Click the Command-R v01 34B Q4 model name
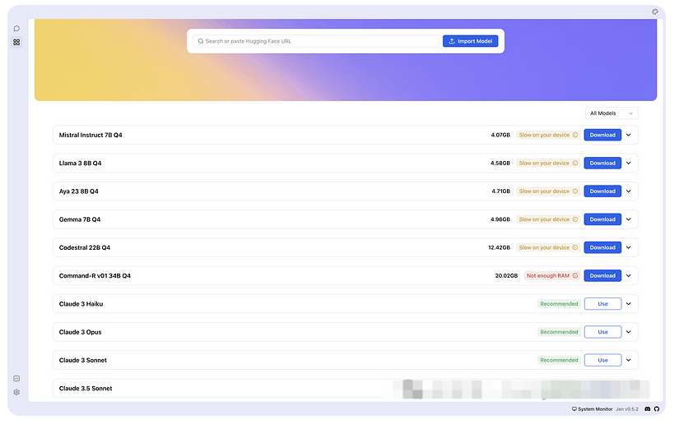This screenshot has height=424, width=679. (x=95, y=275)
